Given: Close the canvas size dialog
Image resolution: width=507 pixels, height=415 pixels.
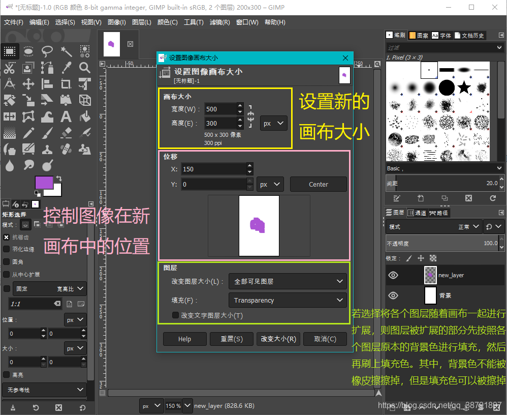Looking at the screenshot, I should (345, 58).
